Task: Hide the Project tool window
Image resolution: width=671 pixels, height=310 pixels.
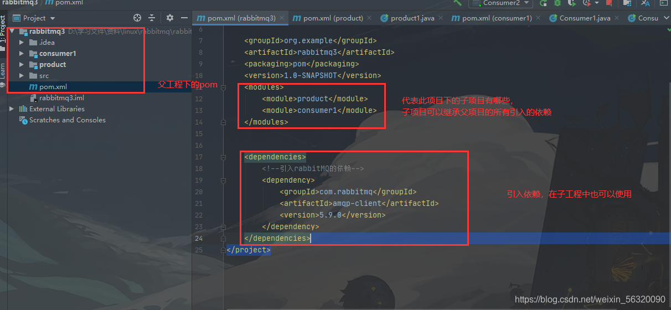Action: (x=184, y=18)
